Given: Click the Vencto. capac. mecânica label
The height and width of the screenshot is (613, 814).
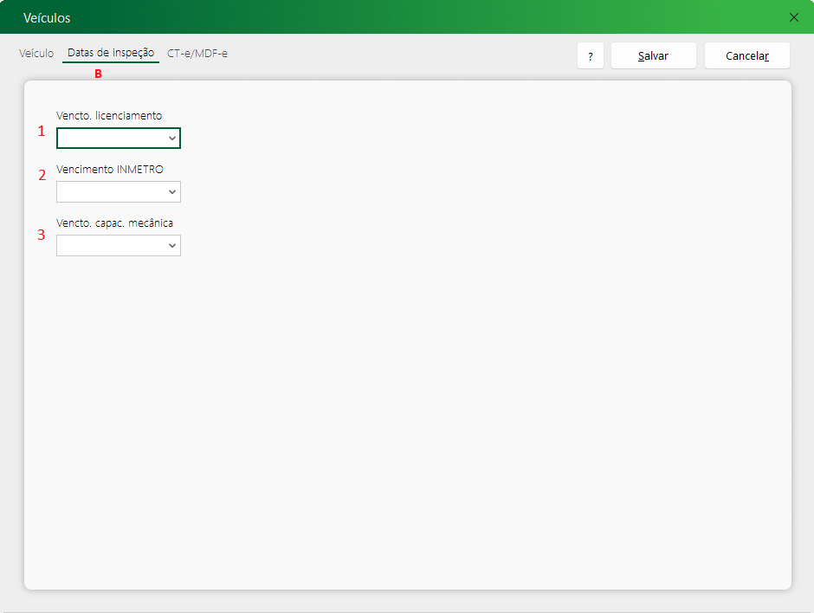Looking at the screenshot, I should pyautogui.click(x=114, y=223).
